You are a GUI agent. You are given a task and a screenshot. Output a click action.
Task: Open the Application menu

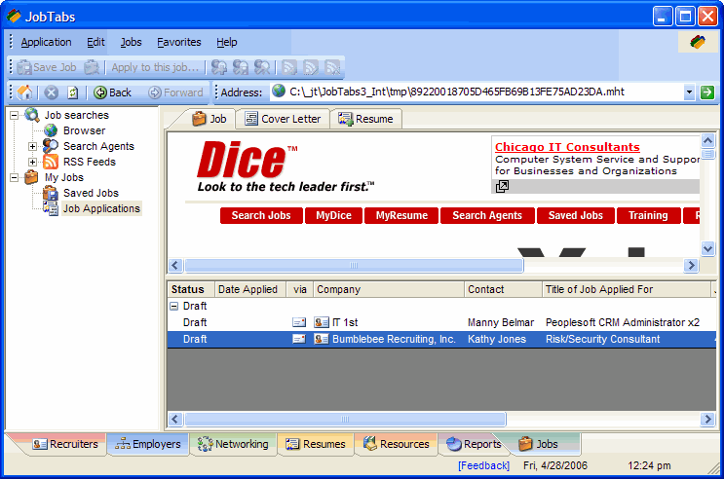[46, 42]
